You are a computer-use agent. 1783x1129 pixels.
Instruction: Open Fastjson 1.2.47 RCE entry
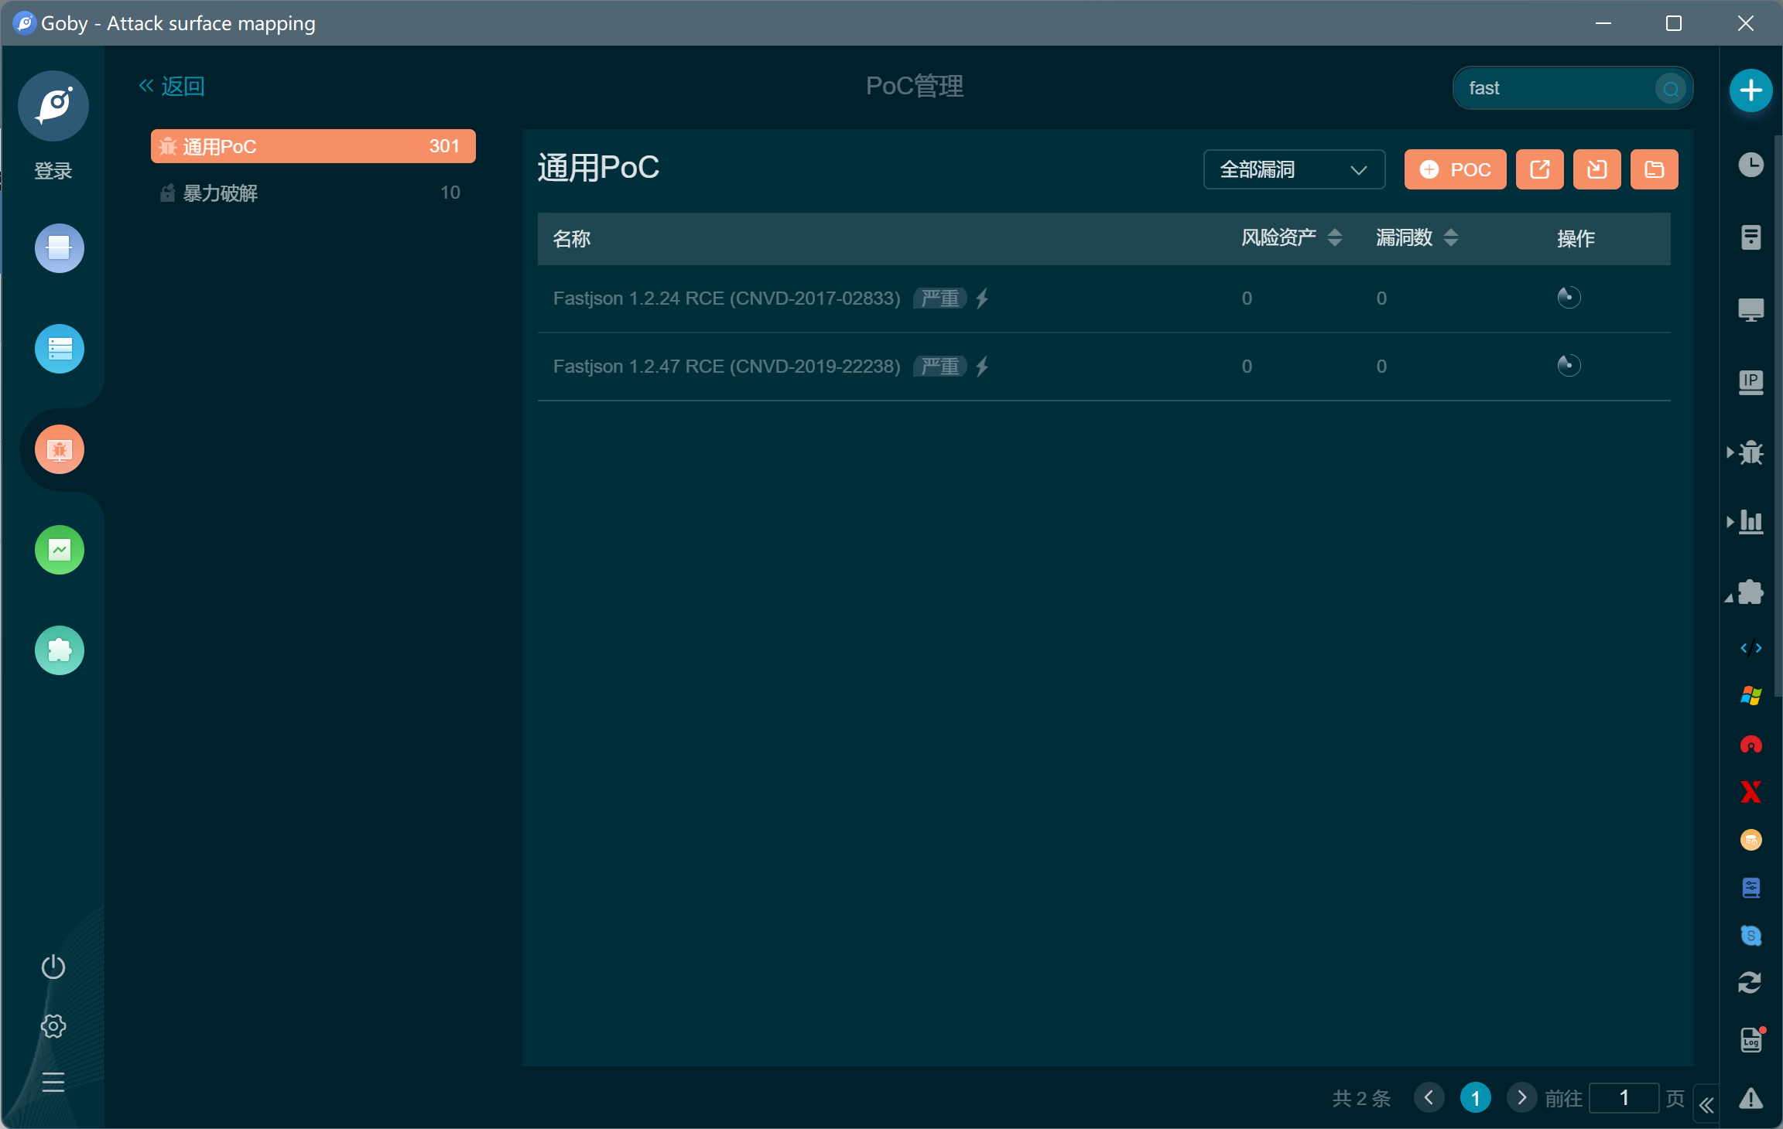coord(727,367)
